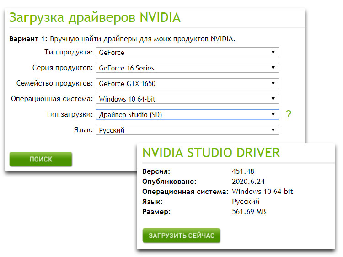This screenshot has width=343, height=257.
Task: Click the ЗАГРУЗИТЬ СЕЙЧАС download button
Action: tap(181, 236)
